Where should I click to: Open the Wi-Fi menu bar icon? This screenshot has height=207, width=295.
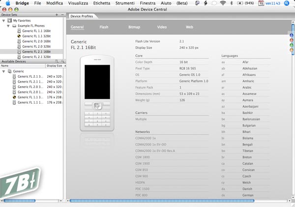223,3
